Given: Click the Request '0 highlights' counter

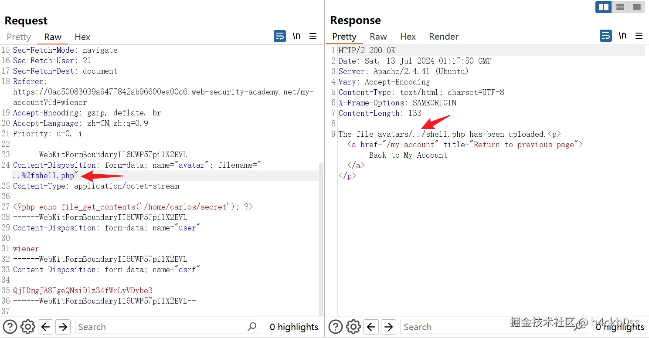Looking at the screenshot, I should click(294, 327).
